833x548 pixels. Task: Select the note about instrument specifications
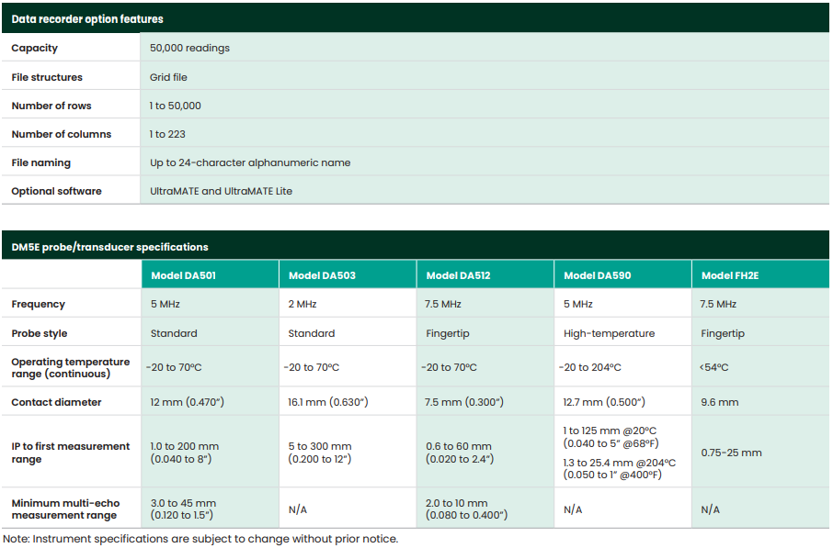pos(200,539)
